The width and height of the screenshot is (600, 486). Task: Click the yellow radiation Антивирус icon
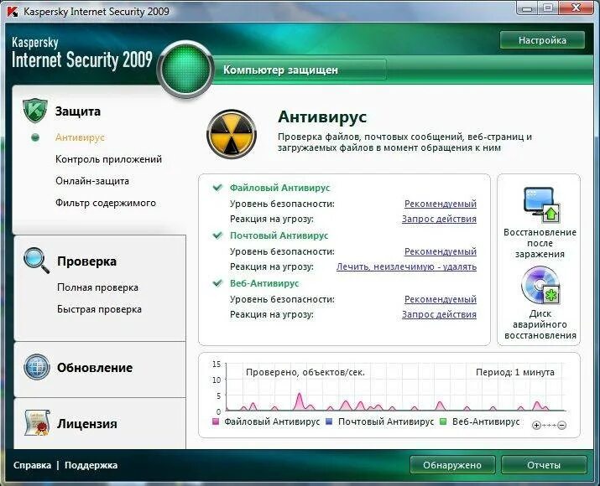[232, 134]
